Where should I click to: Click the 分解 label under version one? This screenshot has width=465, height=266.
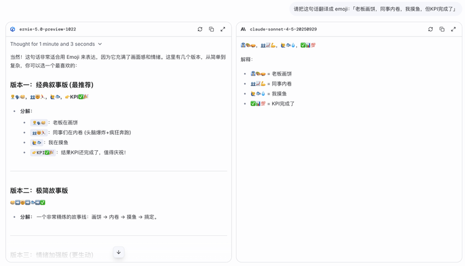pyautogui.click(x=26, y=111)
